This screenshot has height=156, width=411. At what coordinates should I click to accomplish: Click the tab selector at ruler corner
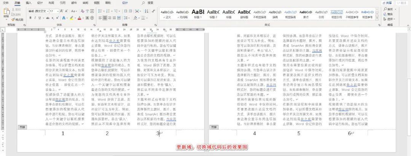pyautogui.click(x=3, y=30)
